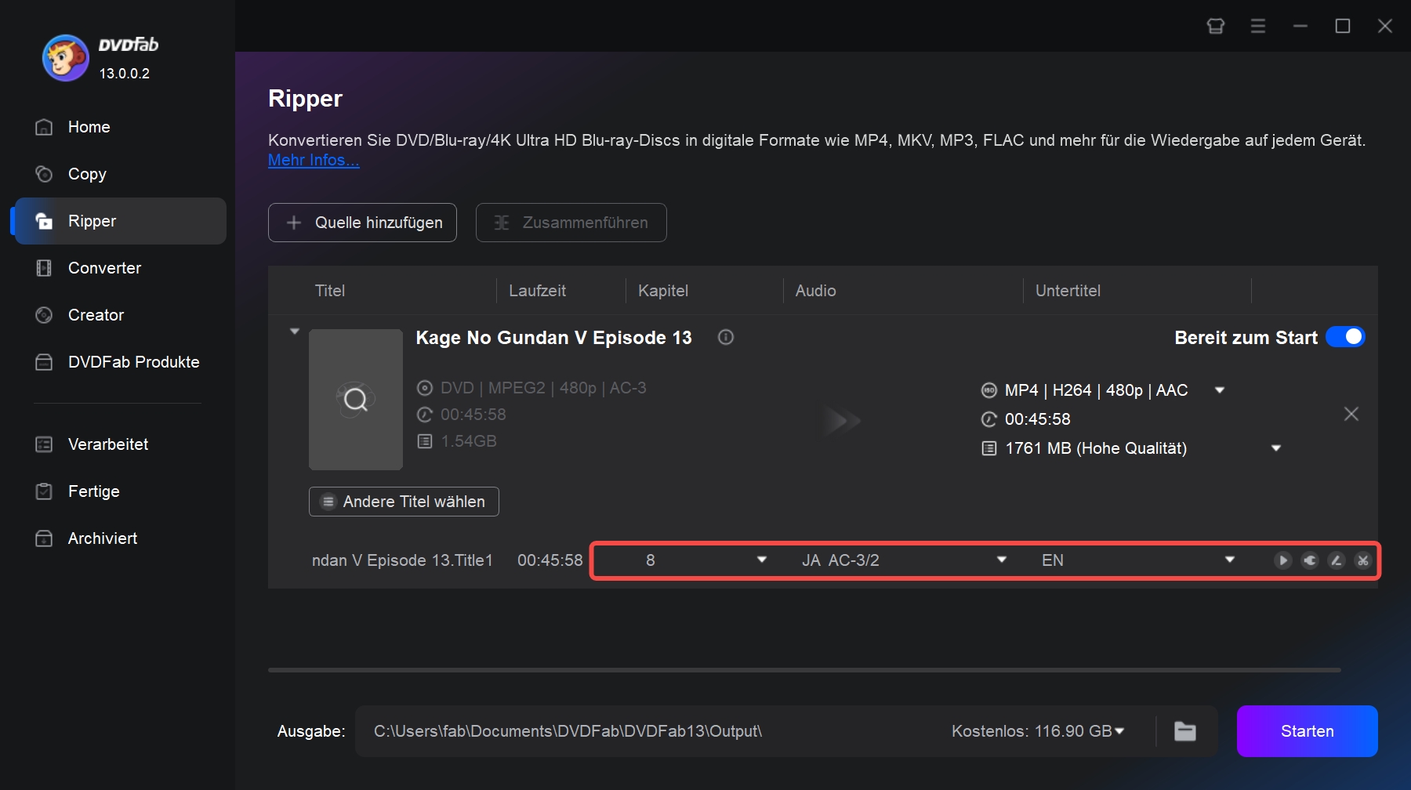Preview the title with the play icon

point(1283,560)
